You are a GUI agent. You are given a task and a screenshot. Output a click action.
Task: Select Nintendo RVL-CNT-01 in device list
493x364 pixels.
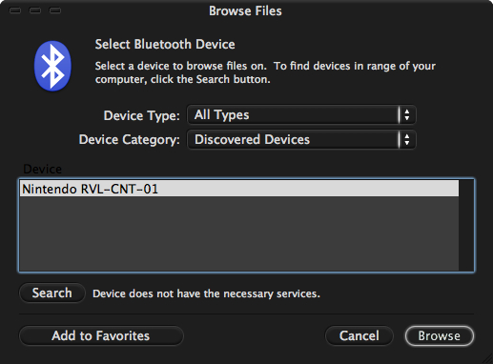(239, 189)
